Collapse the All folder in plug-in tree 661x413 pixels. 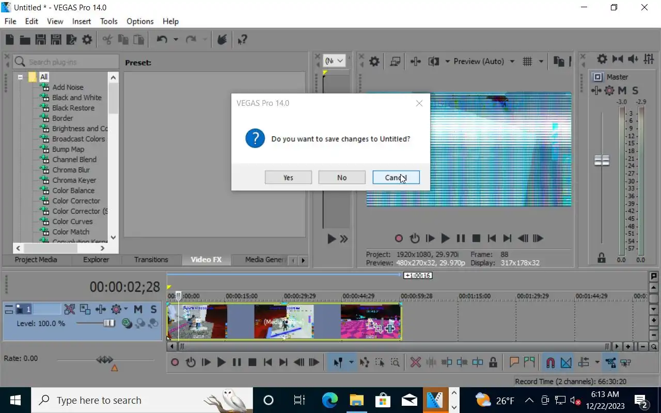(x=20, y=77)
